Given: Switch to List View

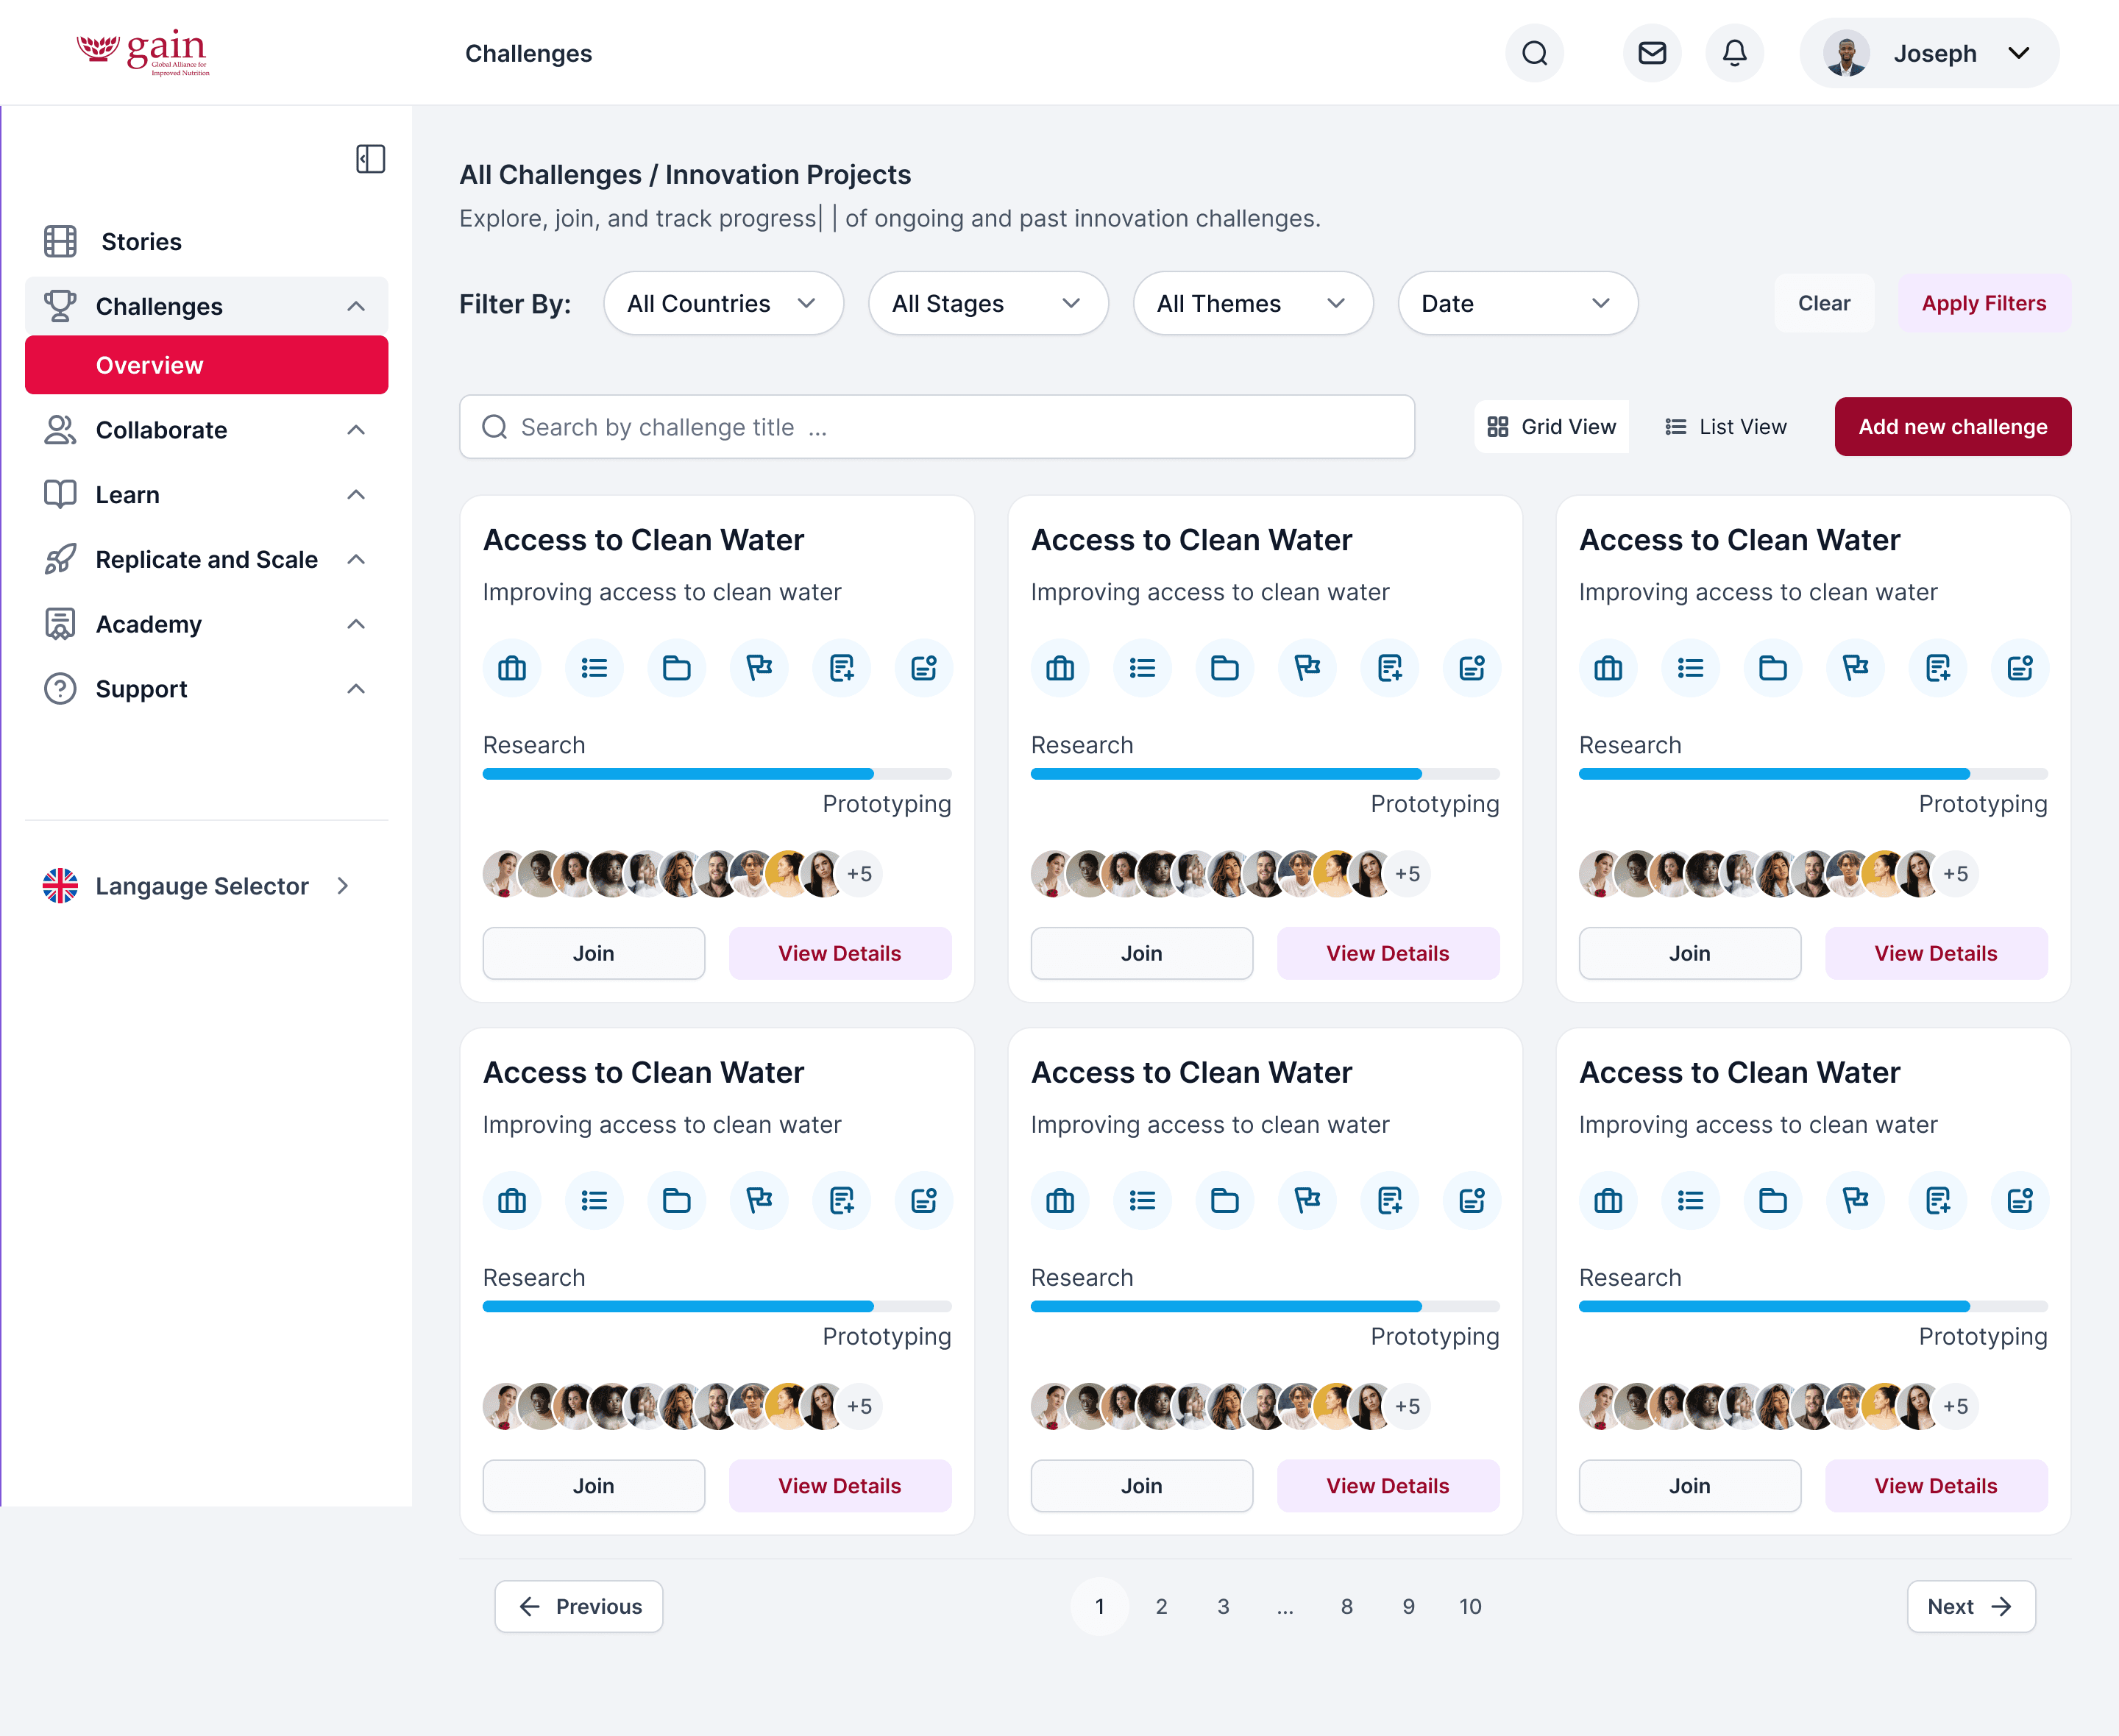Looking at the screenshot, I should [1726, 427].
